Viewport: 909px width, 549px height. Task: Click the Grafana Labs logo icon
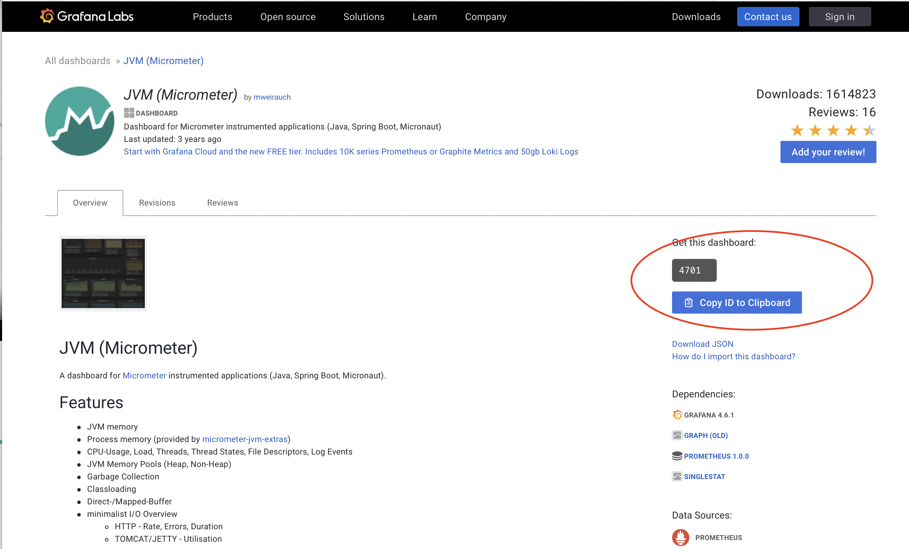(47, 16)
